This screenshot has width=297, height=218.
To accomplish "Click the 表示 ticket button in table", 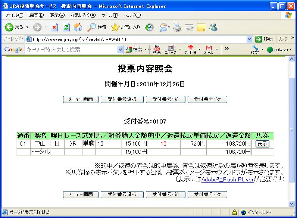I will point(262,144).
